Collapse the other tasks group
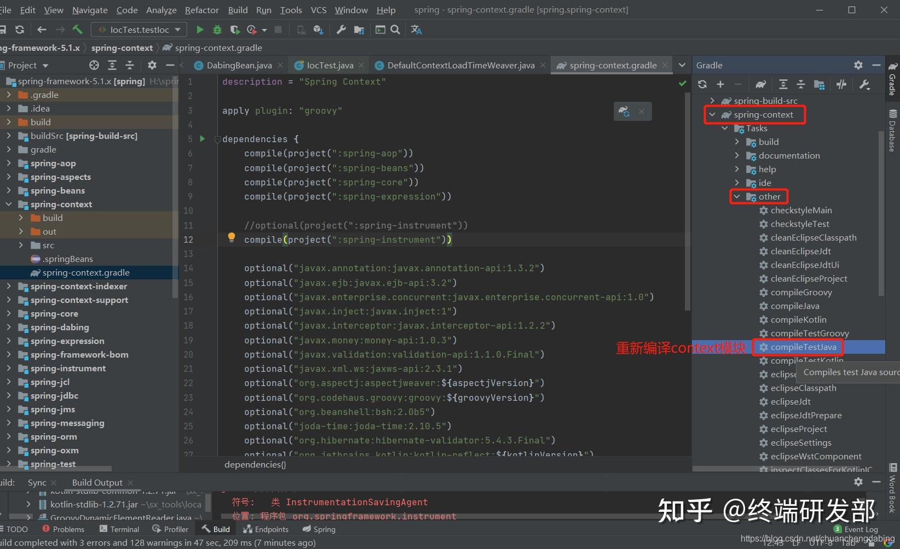Screen dimensions: 900x549 pyautogui.click(x=736, y=196)
